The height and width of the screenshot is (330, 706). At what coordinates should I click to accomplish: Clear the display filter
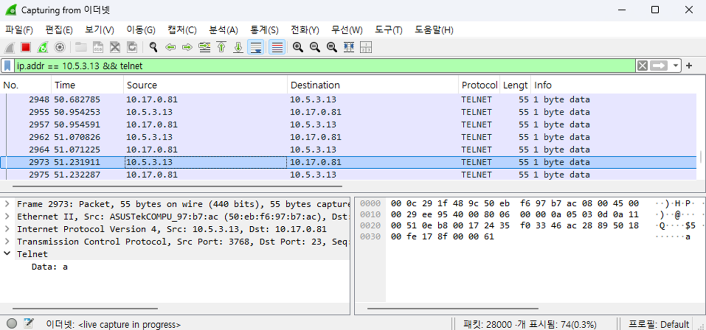tap(642, 66)
